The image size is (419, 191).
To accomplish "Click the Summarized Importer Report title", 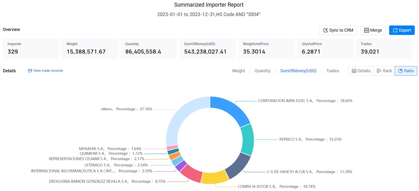I will pyautogui.click(x=209, y=5).
